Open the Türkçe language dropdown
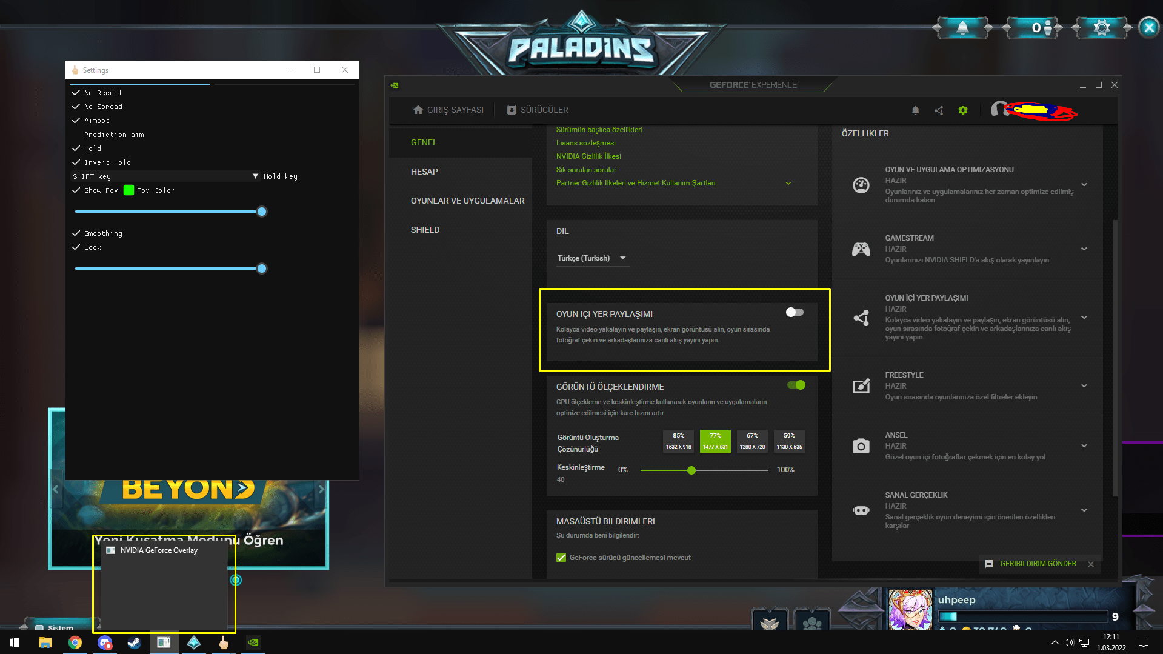The width and height of the screenshot is (1163, 654). [592, 258]
